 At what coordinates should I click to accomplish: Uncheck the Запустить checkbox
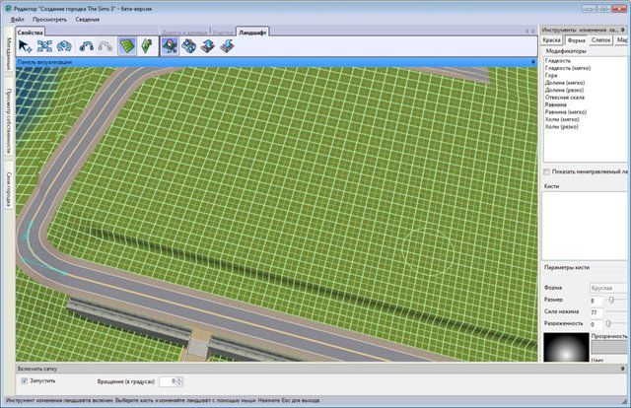point(24,379)
